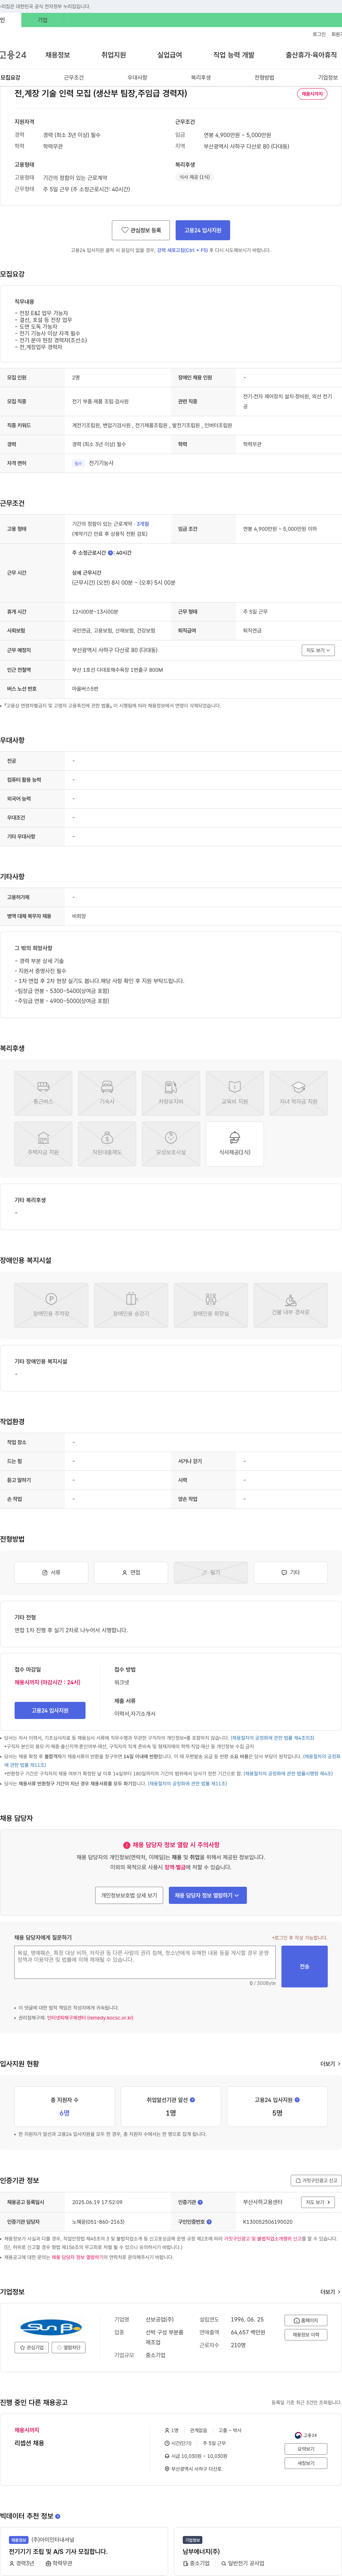Click the top 고용24 입사지원 button
This screenshot has height=2576, width=342.
202,230
